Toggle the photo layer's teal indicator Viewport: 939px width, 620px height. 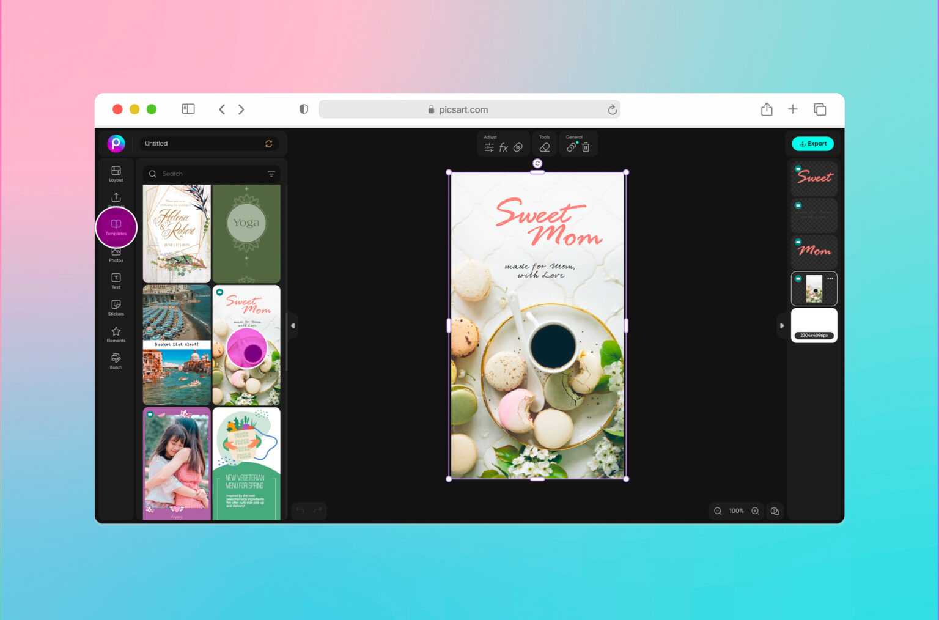point(798,278)
